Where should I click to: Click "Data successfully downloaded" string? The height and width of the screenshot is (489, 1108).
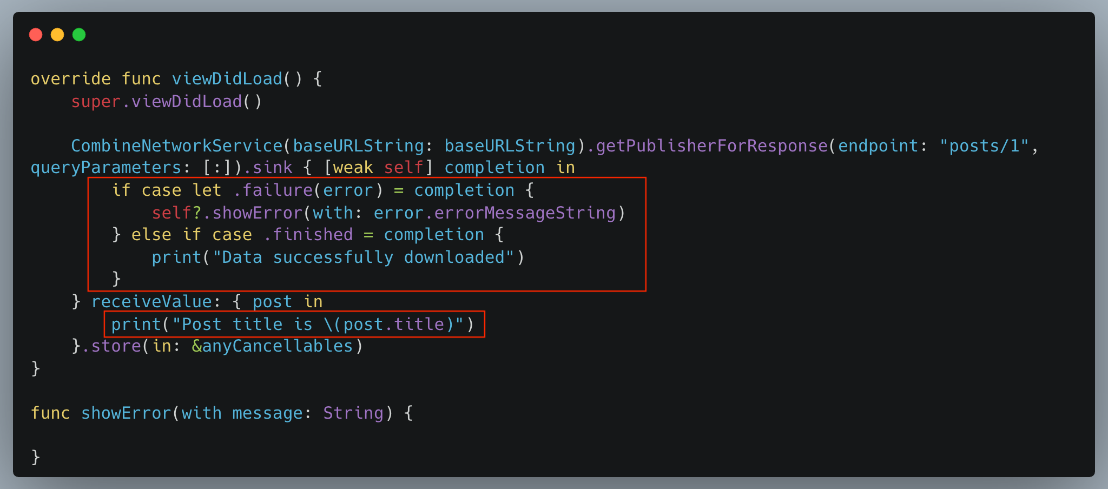362,257
